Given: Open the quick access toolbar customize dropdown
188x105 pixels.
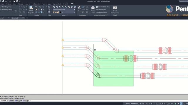Looking at the screenshot, I should [19, 1].
